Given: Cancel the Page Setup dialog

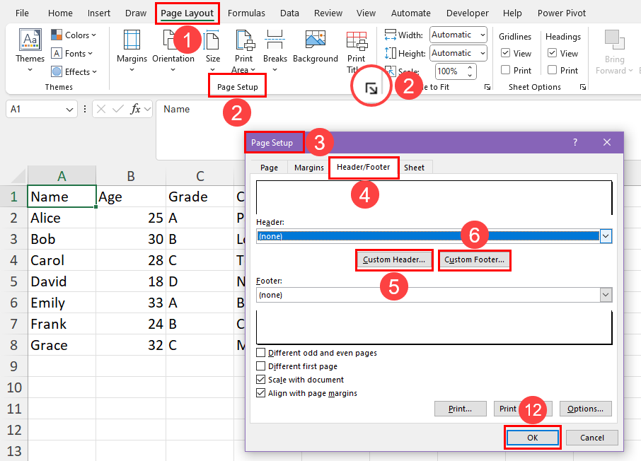Looking at the screenshot, I should pos(592,438).
